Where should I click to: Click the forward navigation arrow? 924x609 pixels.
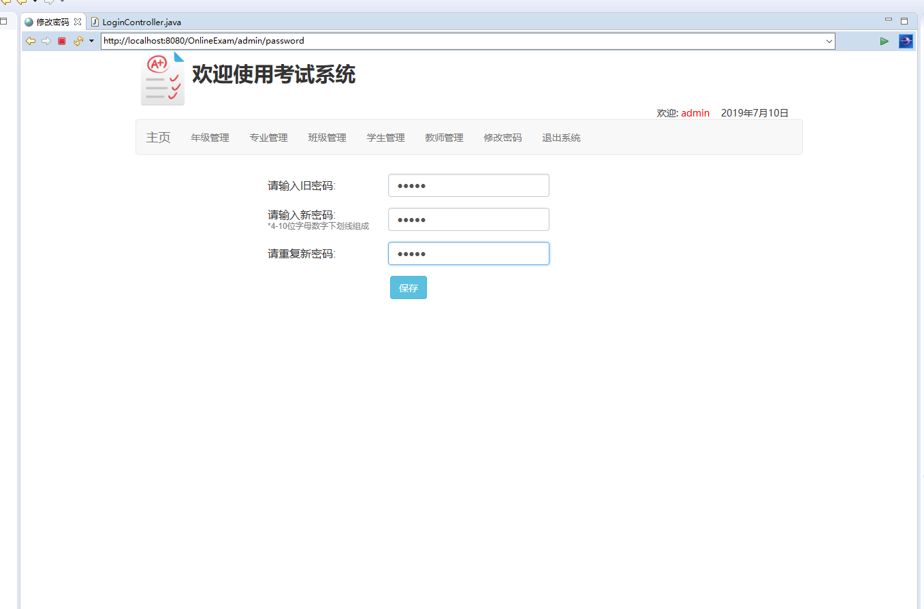(x=46, y=41)
